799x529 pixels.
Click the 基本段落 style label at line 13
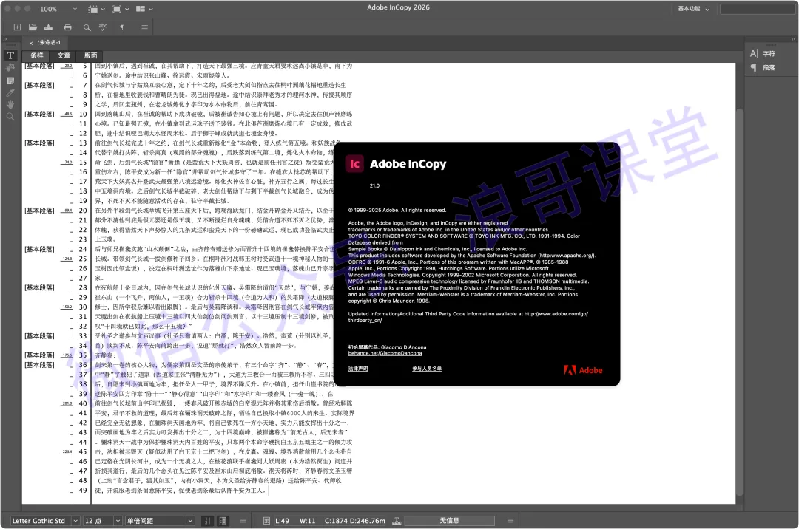click(39, 143)
